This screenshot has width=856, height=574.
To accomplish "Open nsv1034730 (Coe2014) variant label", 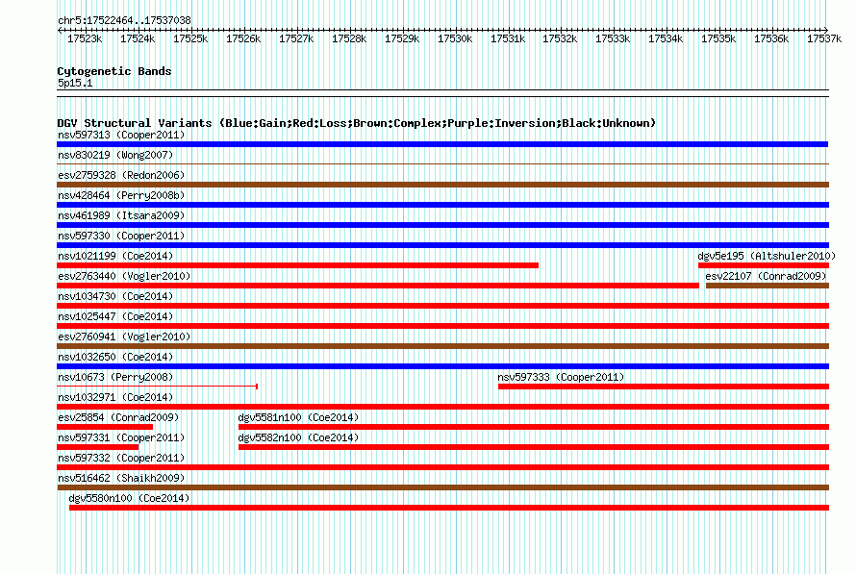I will (115, 296).
